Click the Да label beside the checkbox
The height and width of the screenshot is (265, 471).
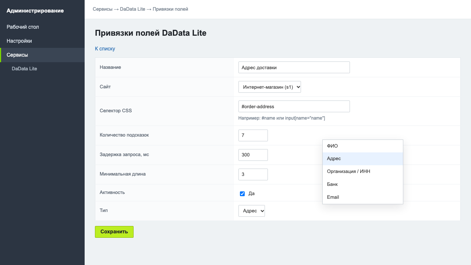click(x=252, y=194)
